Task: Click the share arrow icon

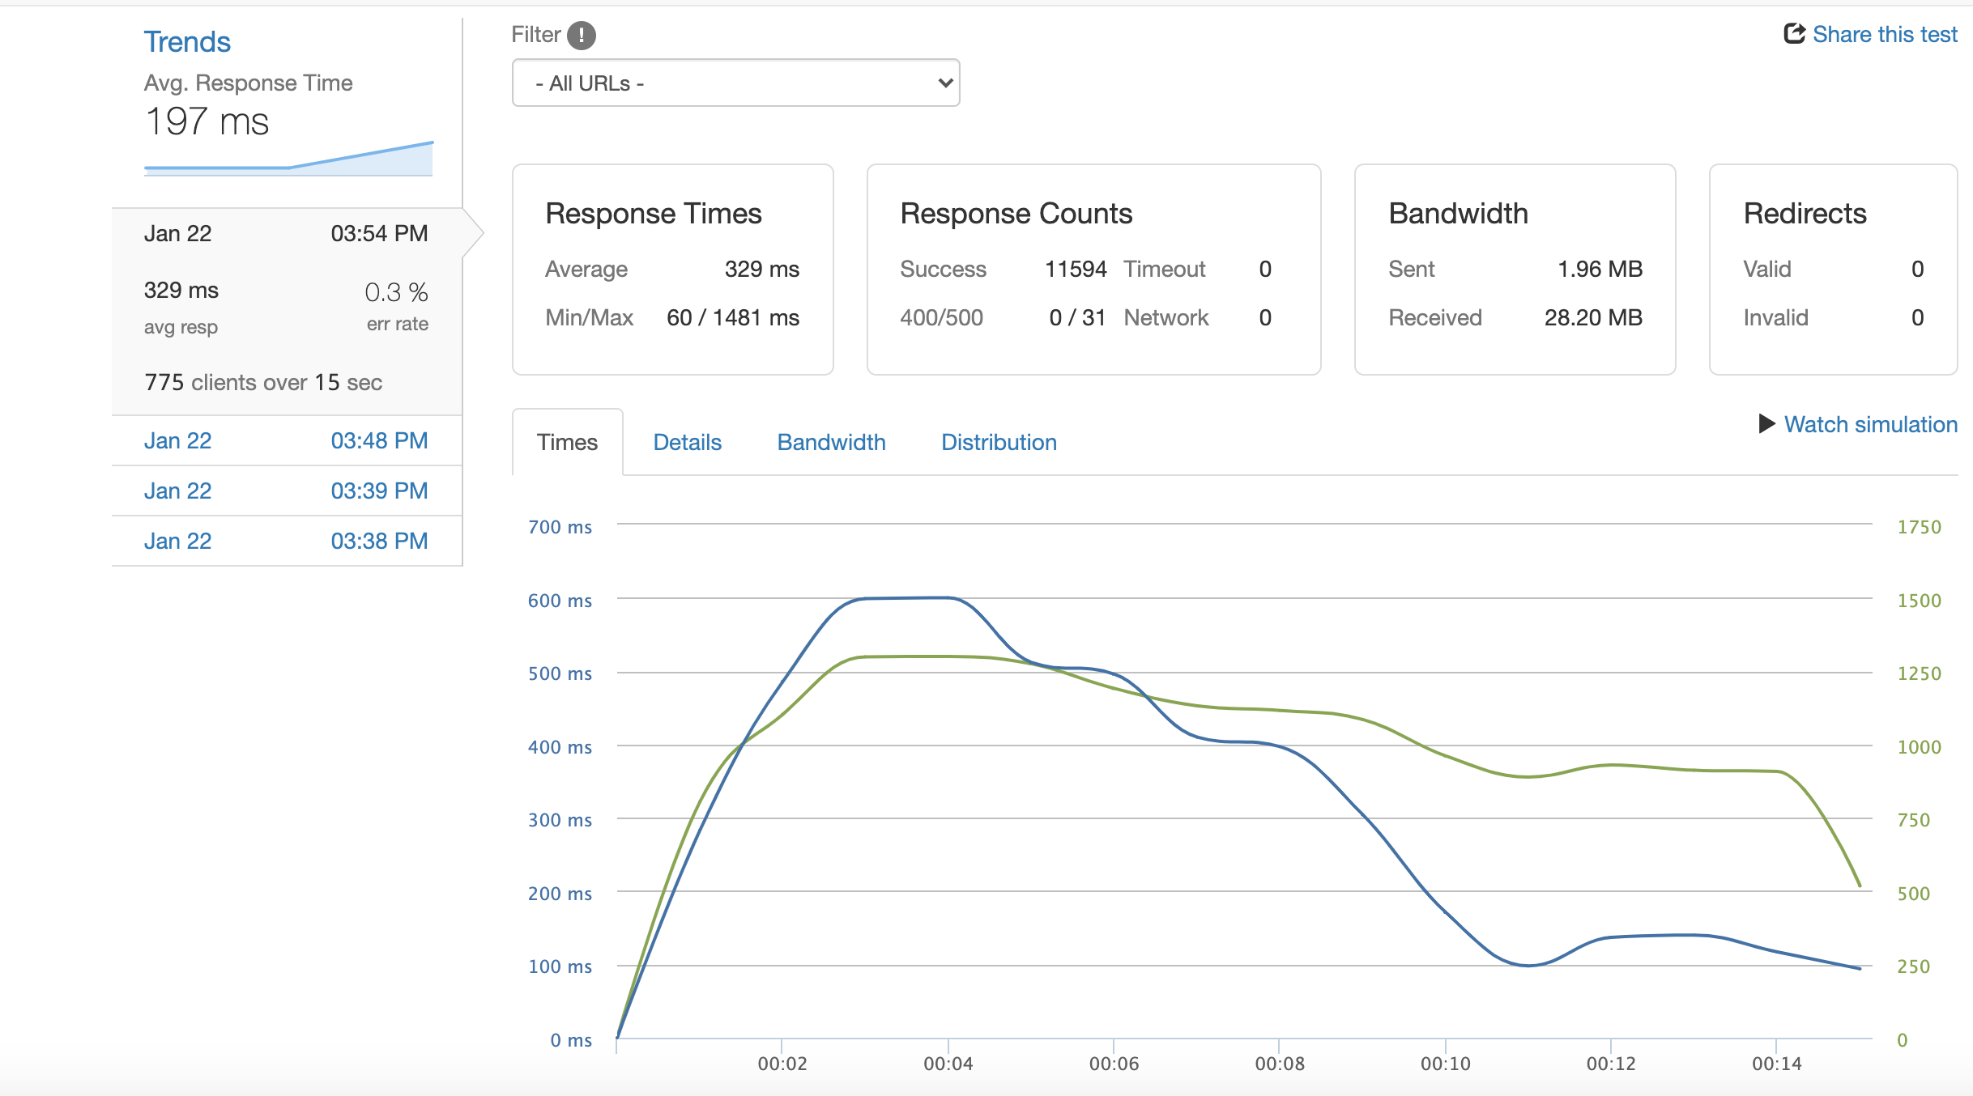Action: pos(1794,34)
